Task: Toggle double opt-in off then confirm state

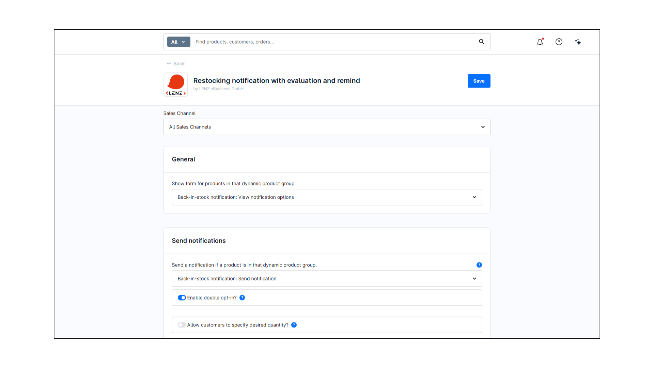Action: coord(182,297)
